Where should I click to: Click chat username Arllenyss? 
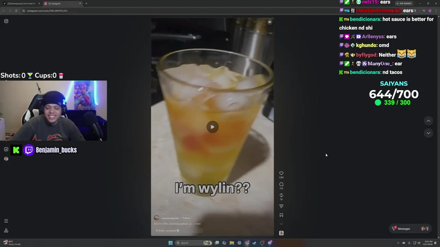[373, 37]
